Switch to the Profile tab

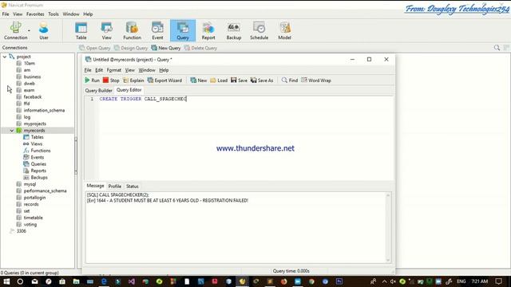pyautogui.click(x=115, y=186)
